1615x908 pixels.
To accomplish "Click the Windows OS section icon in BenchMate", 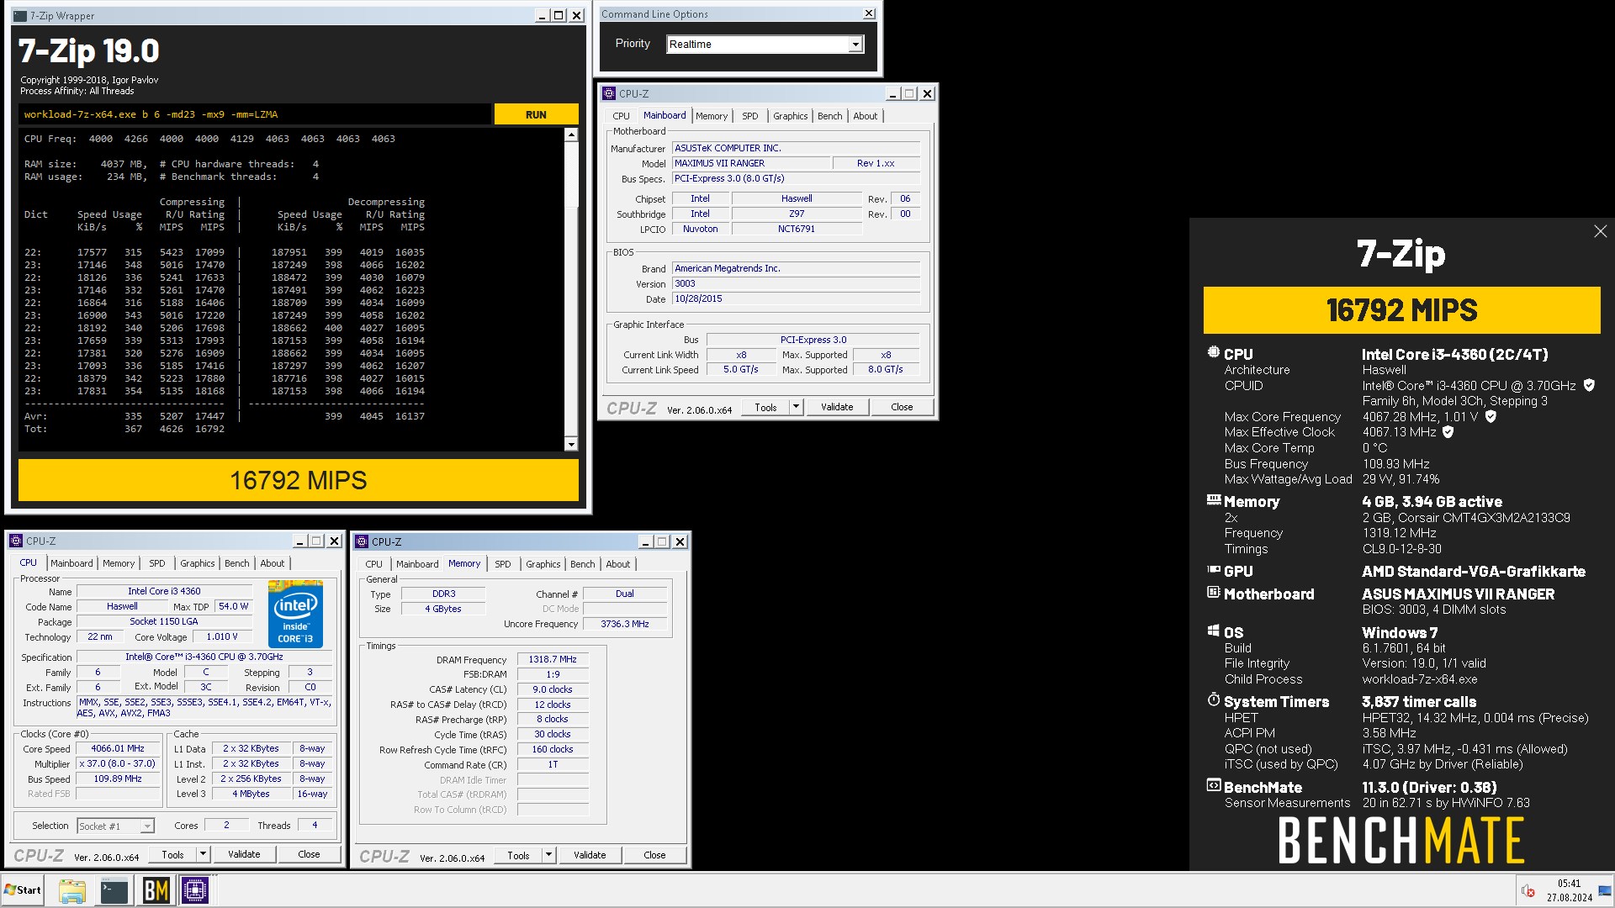I will click(x=1213, y=631).
